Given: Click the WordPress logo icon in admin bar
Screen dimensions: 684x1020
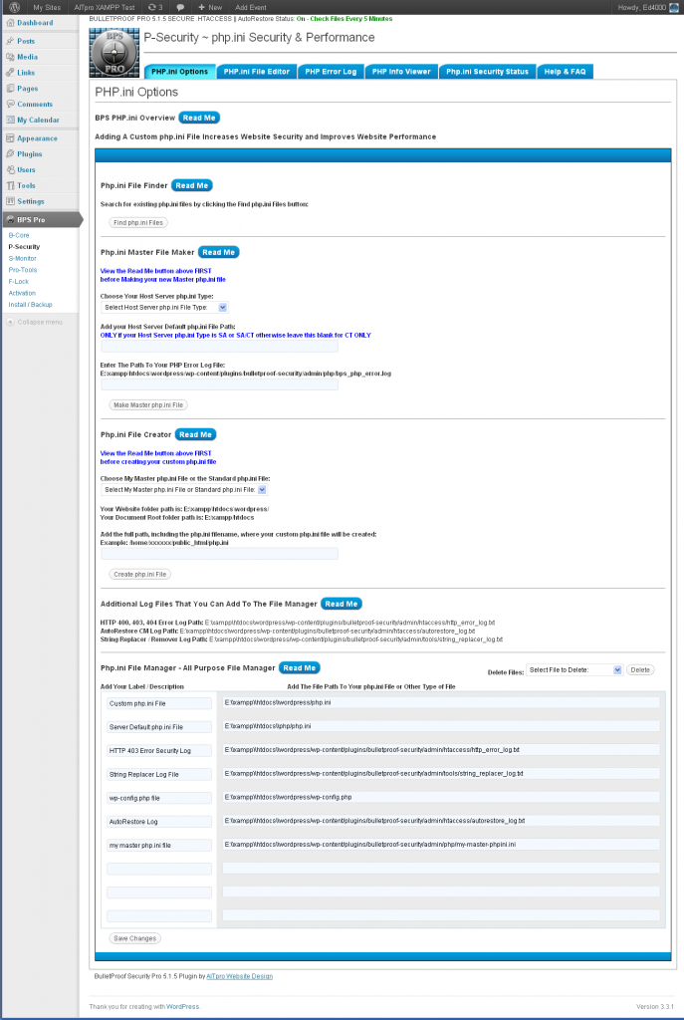Looking at the screenshot, I should tap(14, 7).
